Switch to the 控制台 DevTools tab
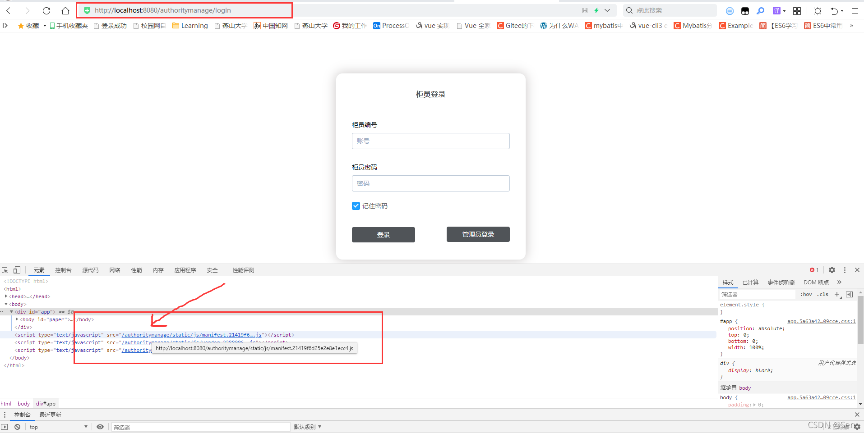864x433 pixels. point(63,270)
